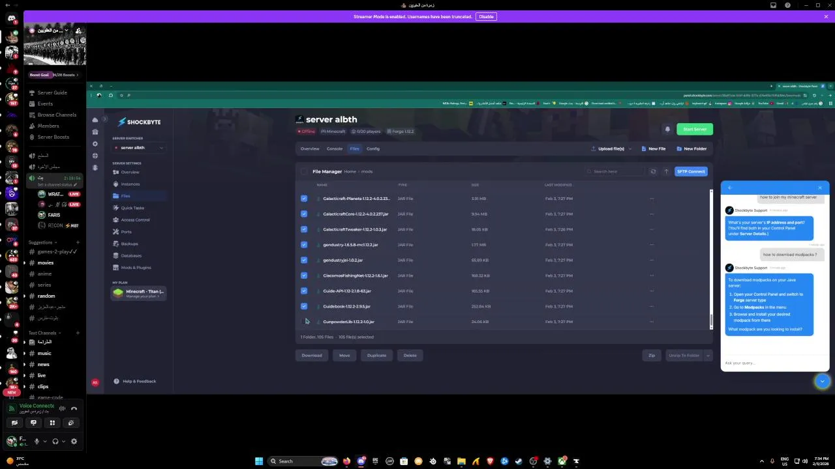
Task: Toggle select-all checkbox beside File Manager title
Action: (304, 171)
